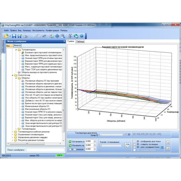
Task: Click the blue diamond info toolbar icon
Action: 57,36
